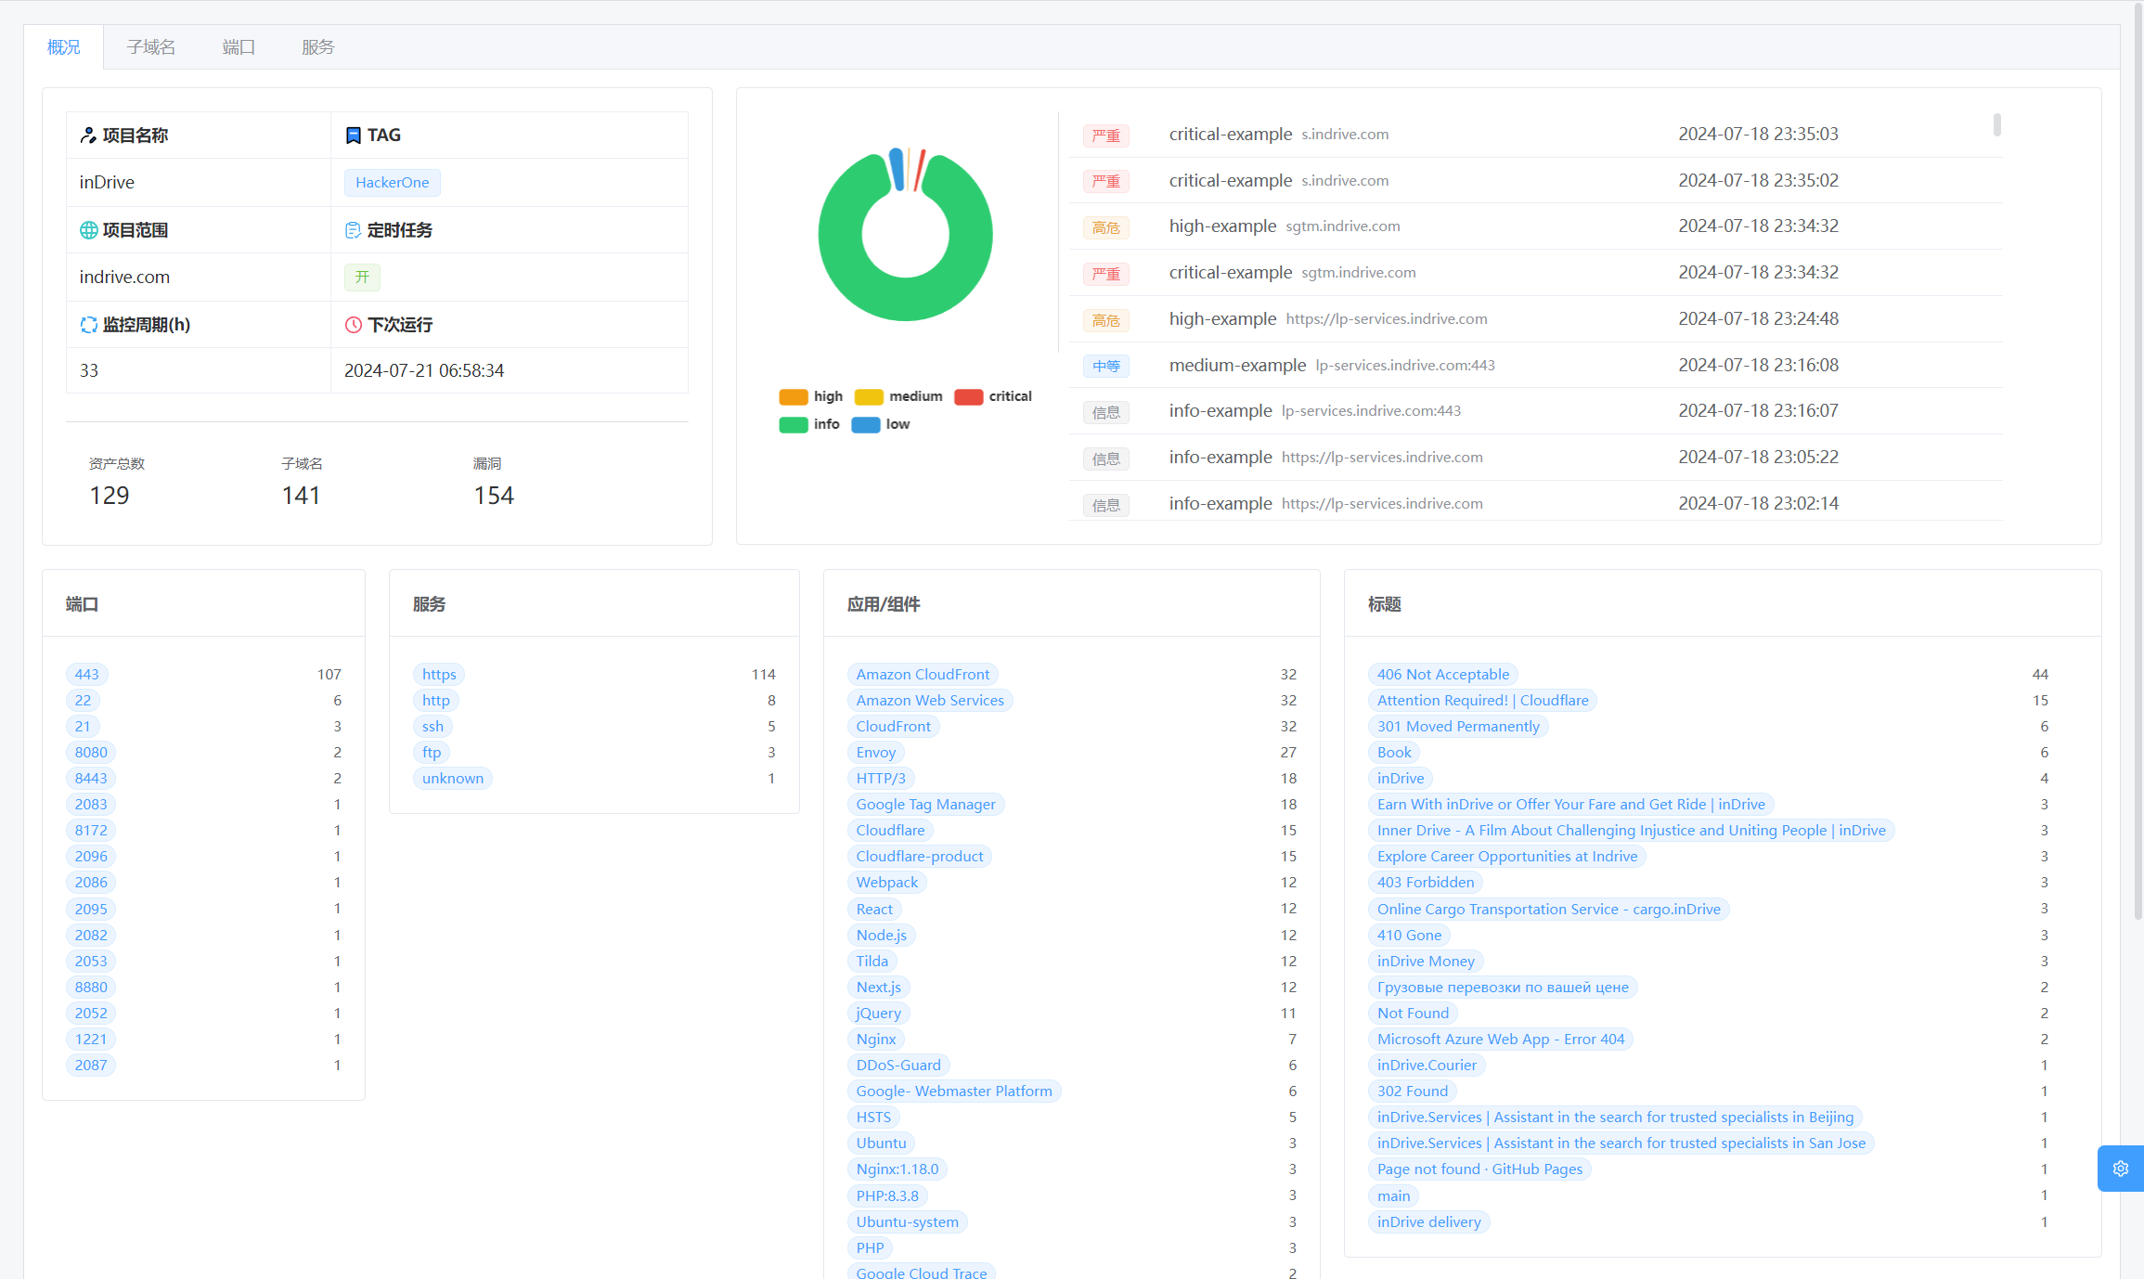Click the blue settings gear button
This screenshot has width=2144, height=1279.
point(2120,1169)
